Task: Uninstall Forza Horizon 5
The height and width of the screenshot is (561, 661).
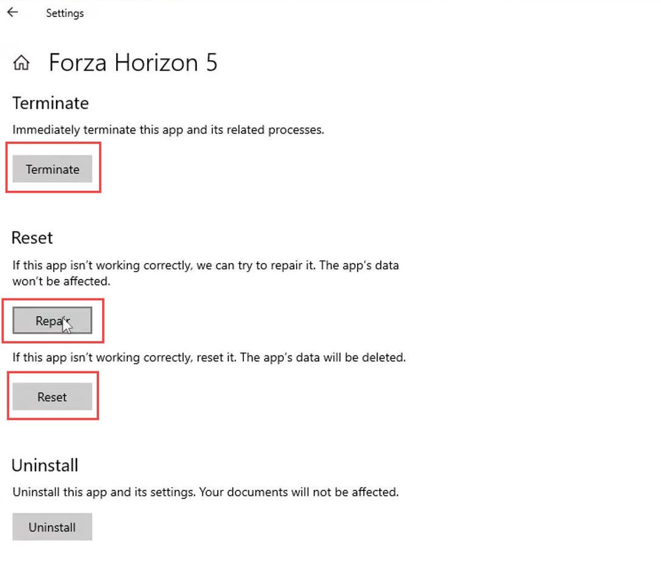Action: tap(52, 527)
